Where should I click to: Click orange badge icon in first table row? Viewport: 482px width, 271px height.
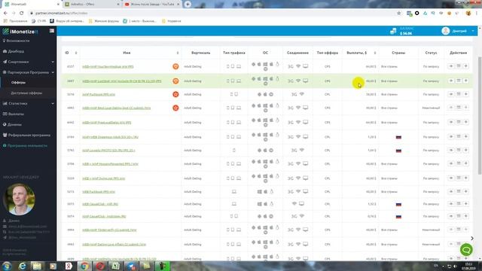pyautogui.click(x=175, y=66)
